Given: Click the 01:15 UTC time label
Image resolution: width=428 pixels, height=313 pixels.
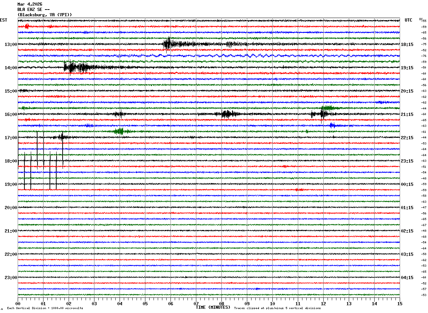Looking at the screenshot, I should 407,208.
